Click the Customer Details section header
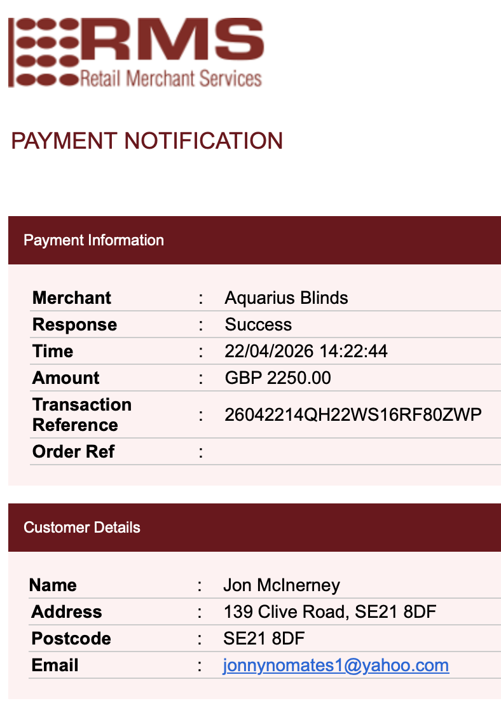Viewport: 501px width, 703px height. 254,528
